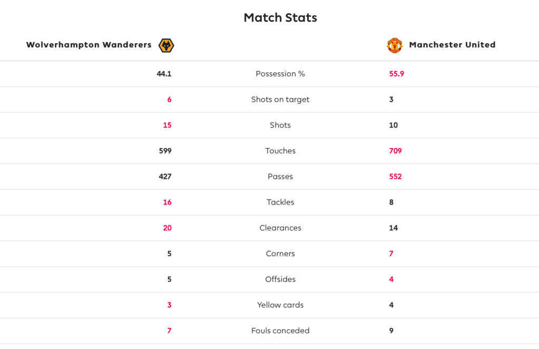
Task: Click the Wolverhampton Wanderers wolf crest icon
Action: click(x=166, y=45)
